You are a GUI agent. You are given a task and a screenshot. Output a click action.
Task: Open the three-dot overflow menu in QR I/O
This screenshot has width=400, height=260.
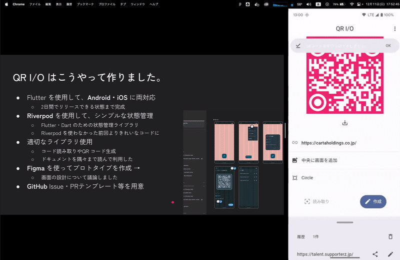[x=394, y=29]
